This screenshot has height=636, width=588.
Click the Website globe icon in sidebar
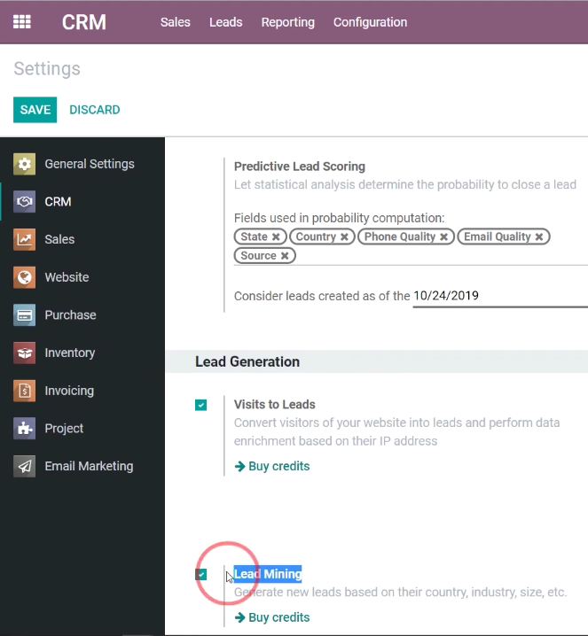24,277
